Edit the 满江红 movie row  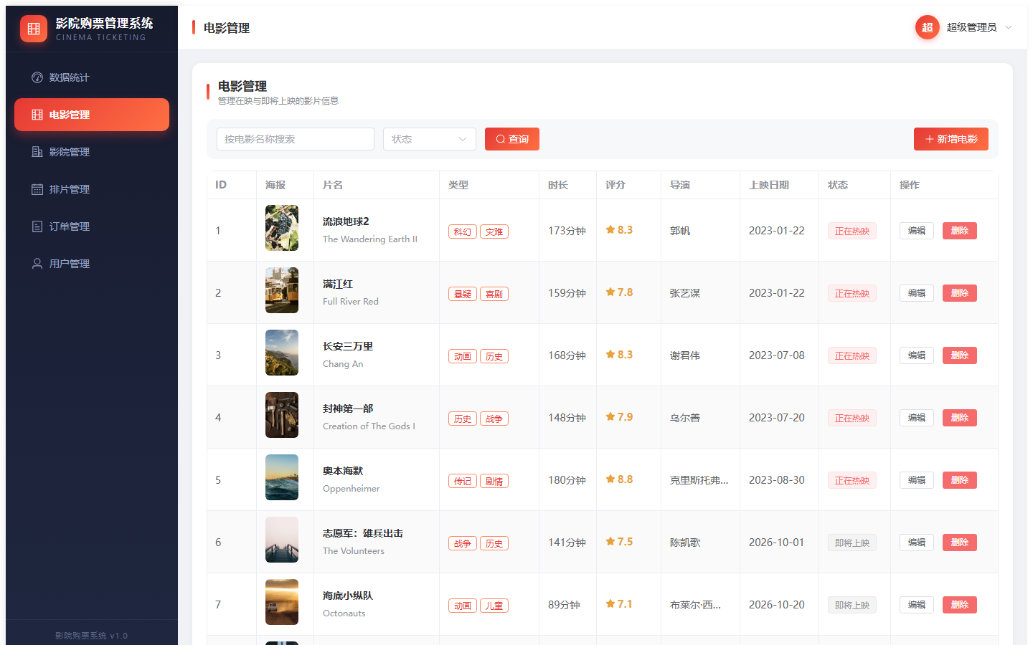click(917, 293)
